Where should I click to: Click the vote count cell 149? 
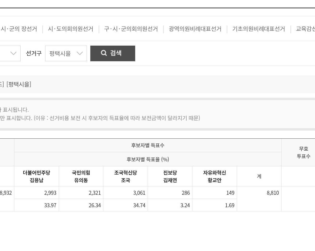tap(215, 193)
